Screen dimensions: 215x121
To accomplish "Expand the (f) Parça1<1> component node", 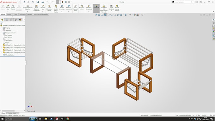I will click(x=1, y=45).
